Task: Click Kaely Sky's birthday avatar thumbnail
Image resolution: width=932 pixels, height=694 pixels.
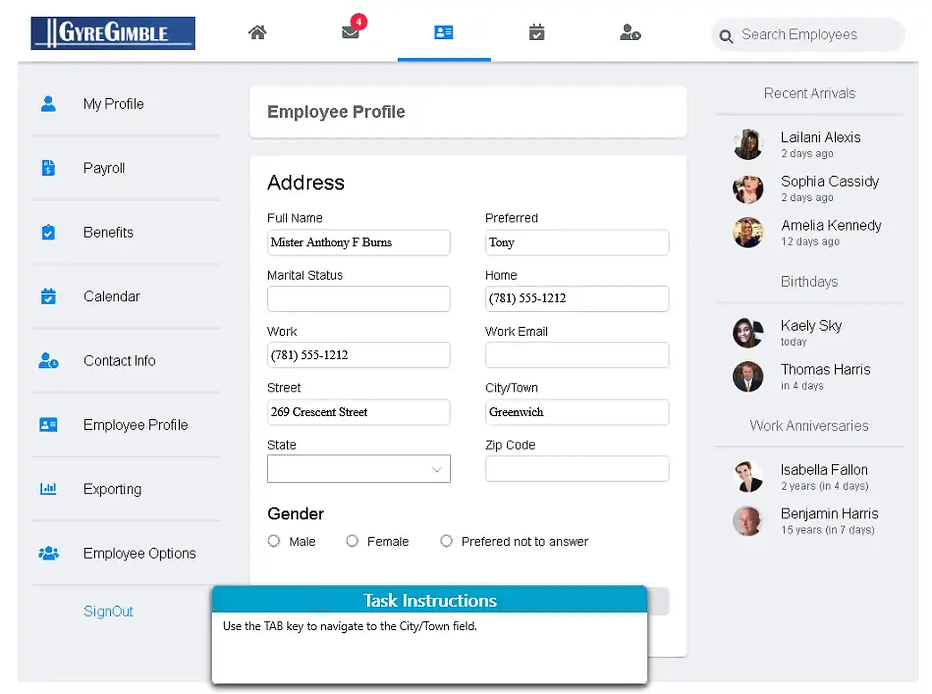Action: point(748,333)
